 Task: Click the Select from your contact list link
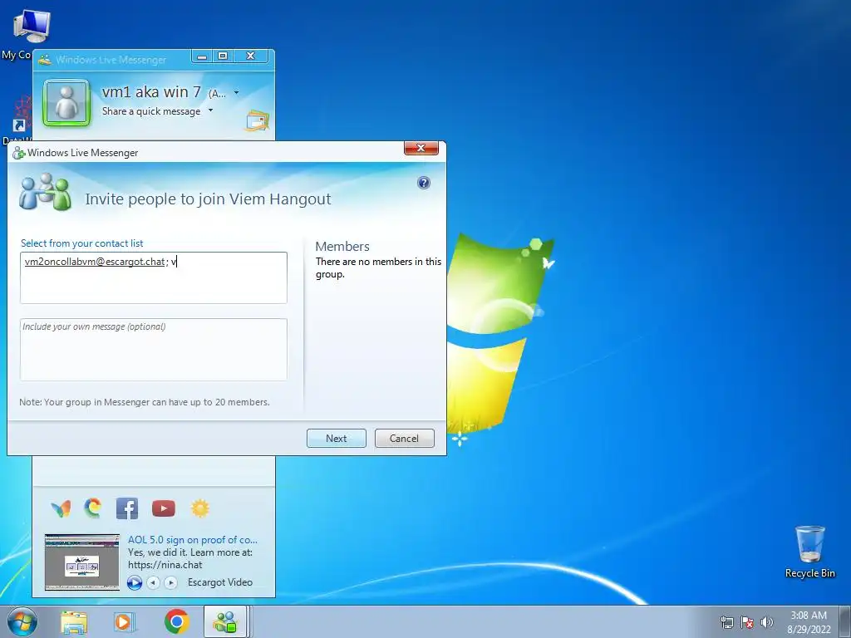(82, 243)
